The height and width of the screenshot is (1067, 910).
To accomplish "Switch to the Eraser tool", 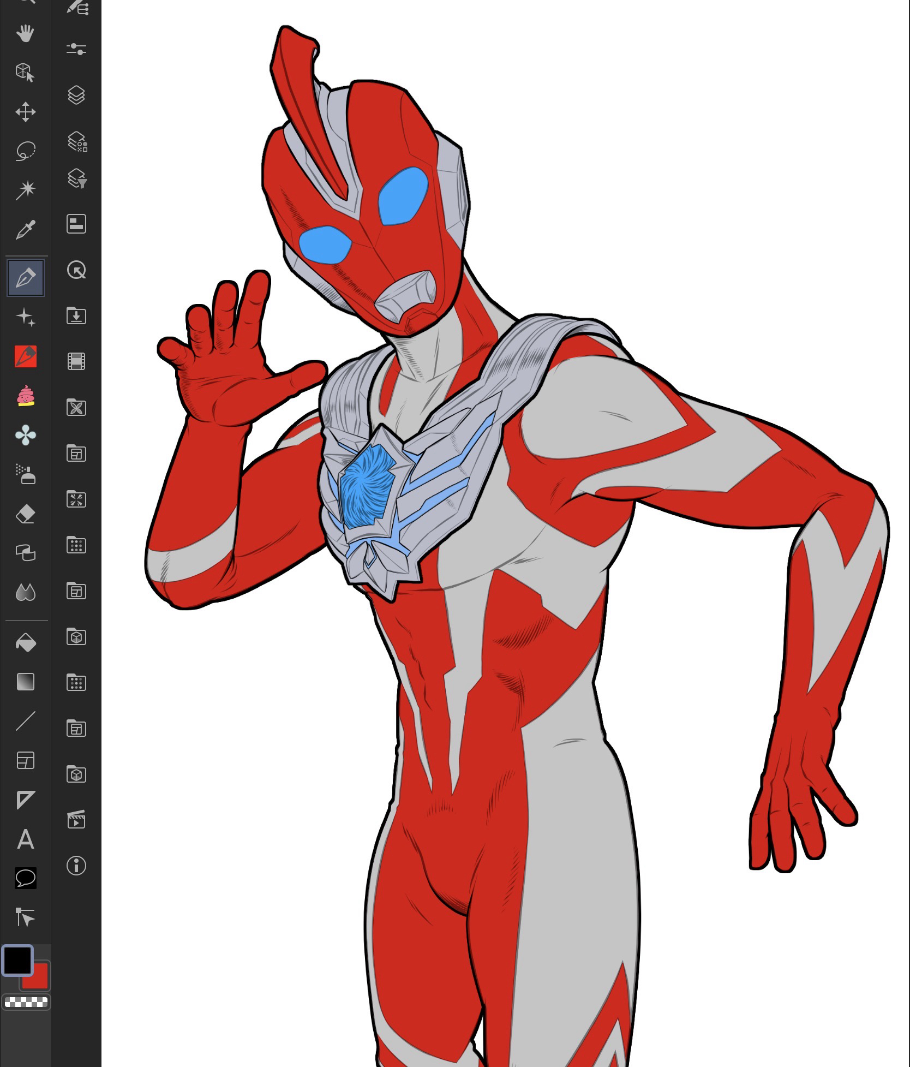I will [25, 514].
